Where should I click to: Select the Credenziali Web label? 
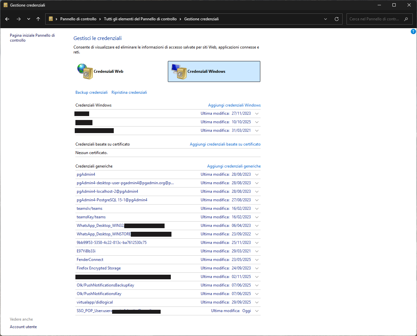click(x=109, y=71)
